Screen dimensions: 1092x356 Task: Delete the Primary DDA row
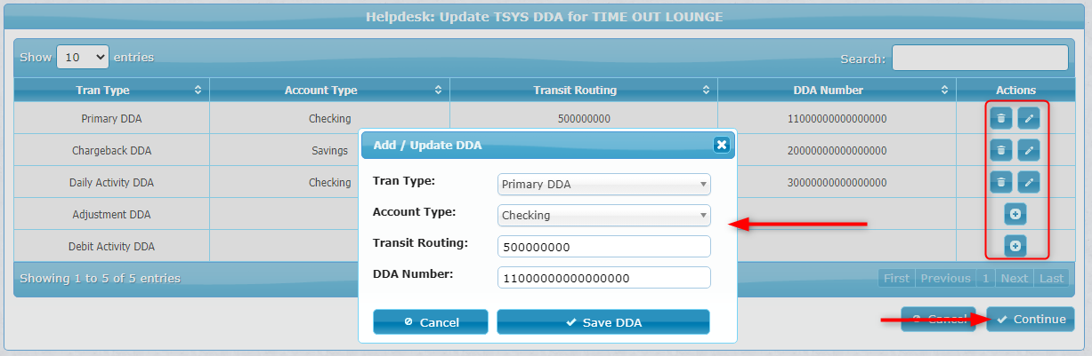1001,118
